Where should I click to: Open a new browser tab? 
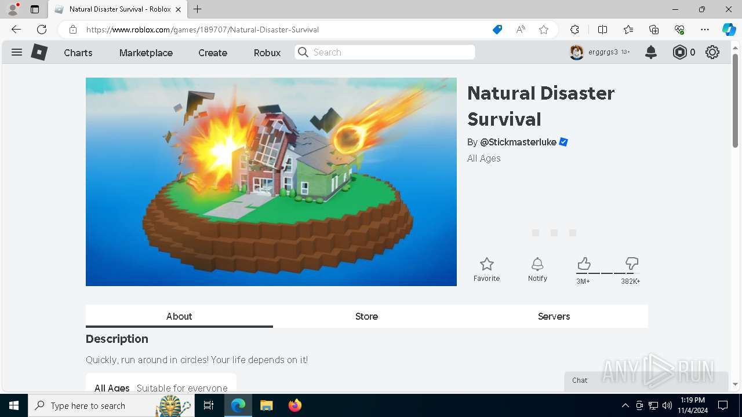pos(198,9)
